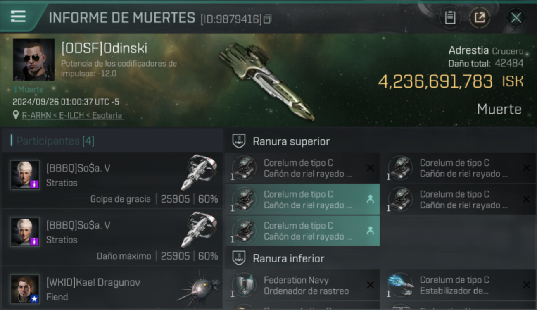Open R-ARKN location link
The width and height of the screenshot is (537, 310).
[72, 115]
